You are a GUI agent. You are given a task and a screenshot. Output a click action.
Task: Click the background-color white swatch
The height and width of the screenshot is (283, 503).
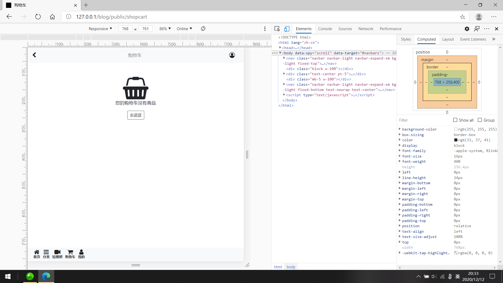click(456, 129)
